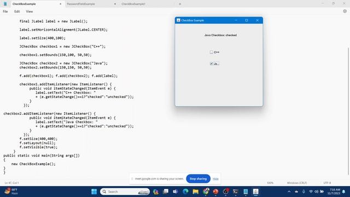
Task: Click the 100% zoom level in status bar
Action: 270,183
